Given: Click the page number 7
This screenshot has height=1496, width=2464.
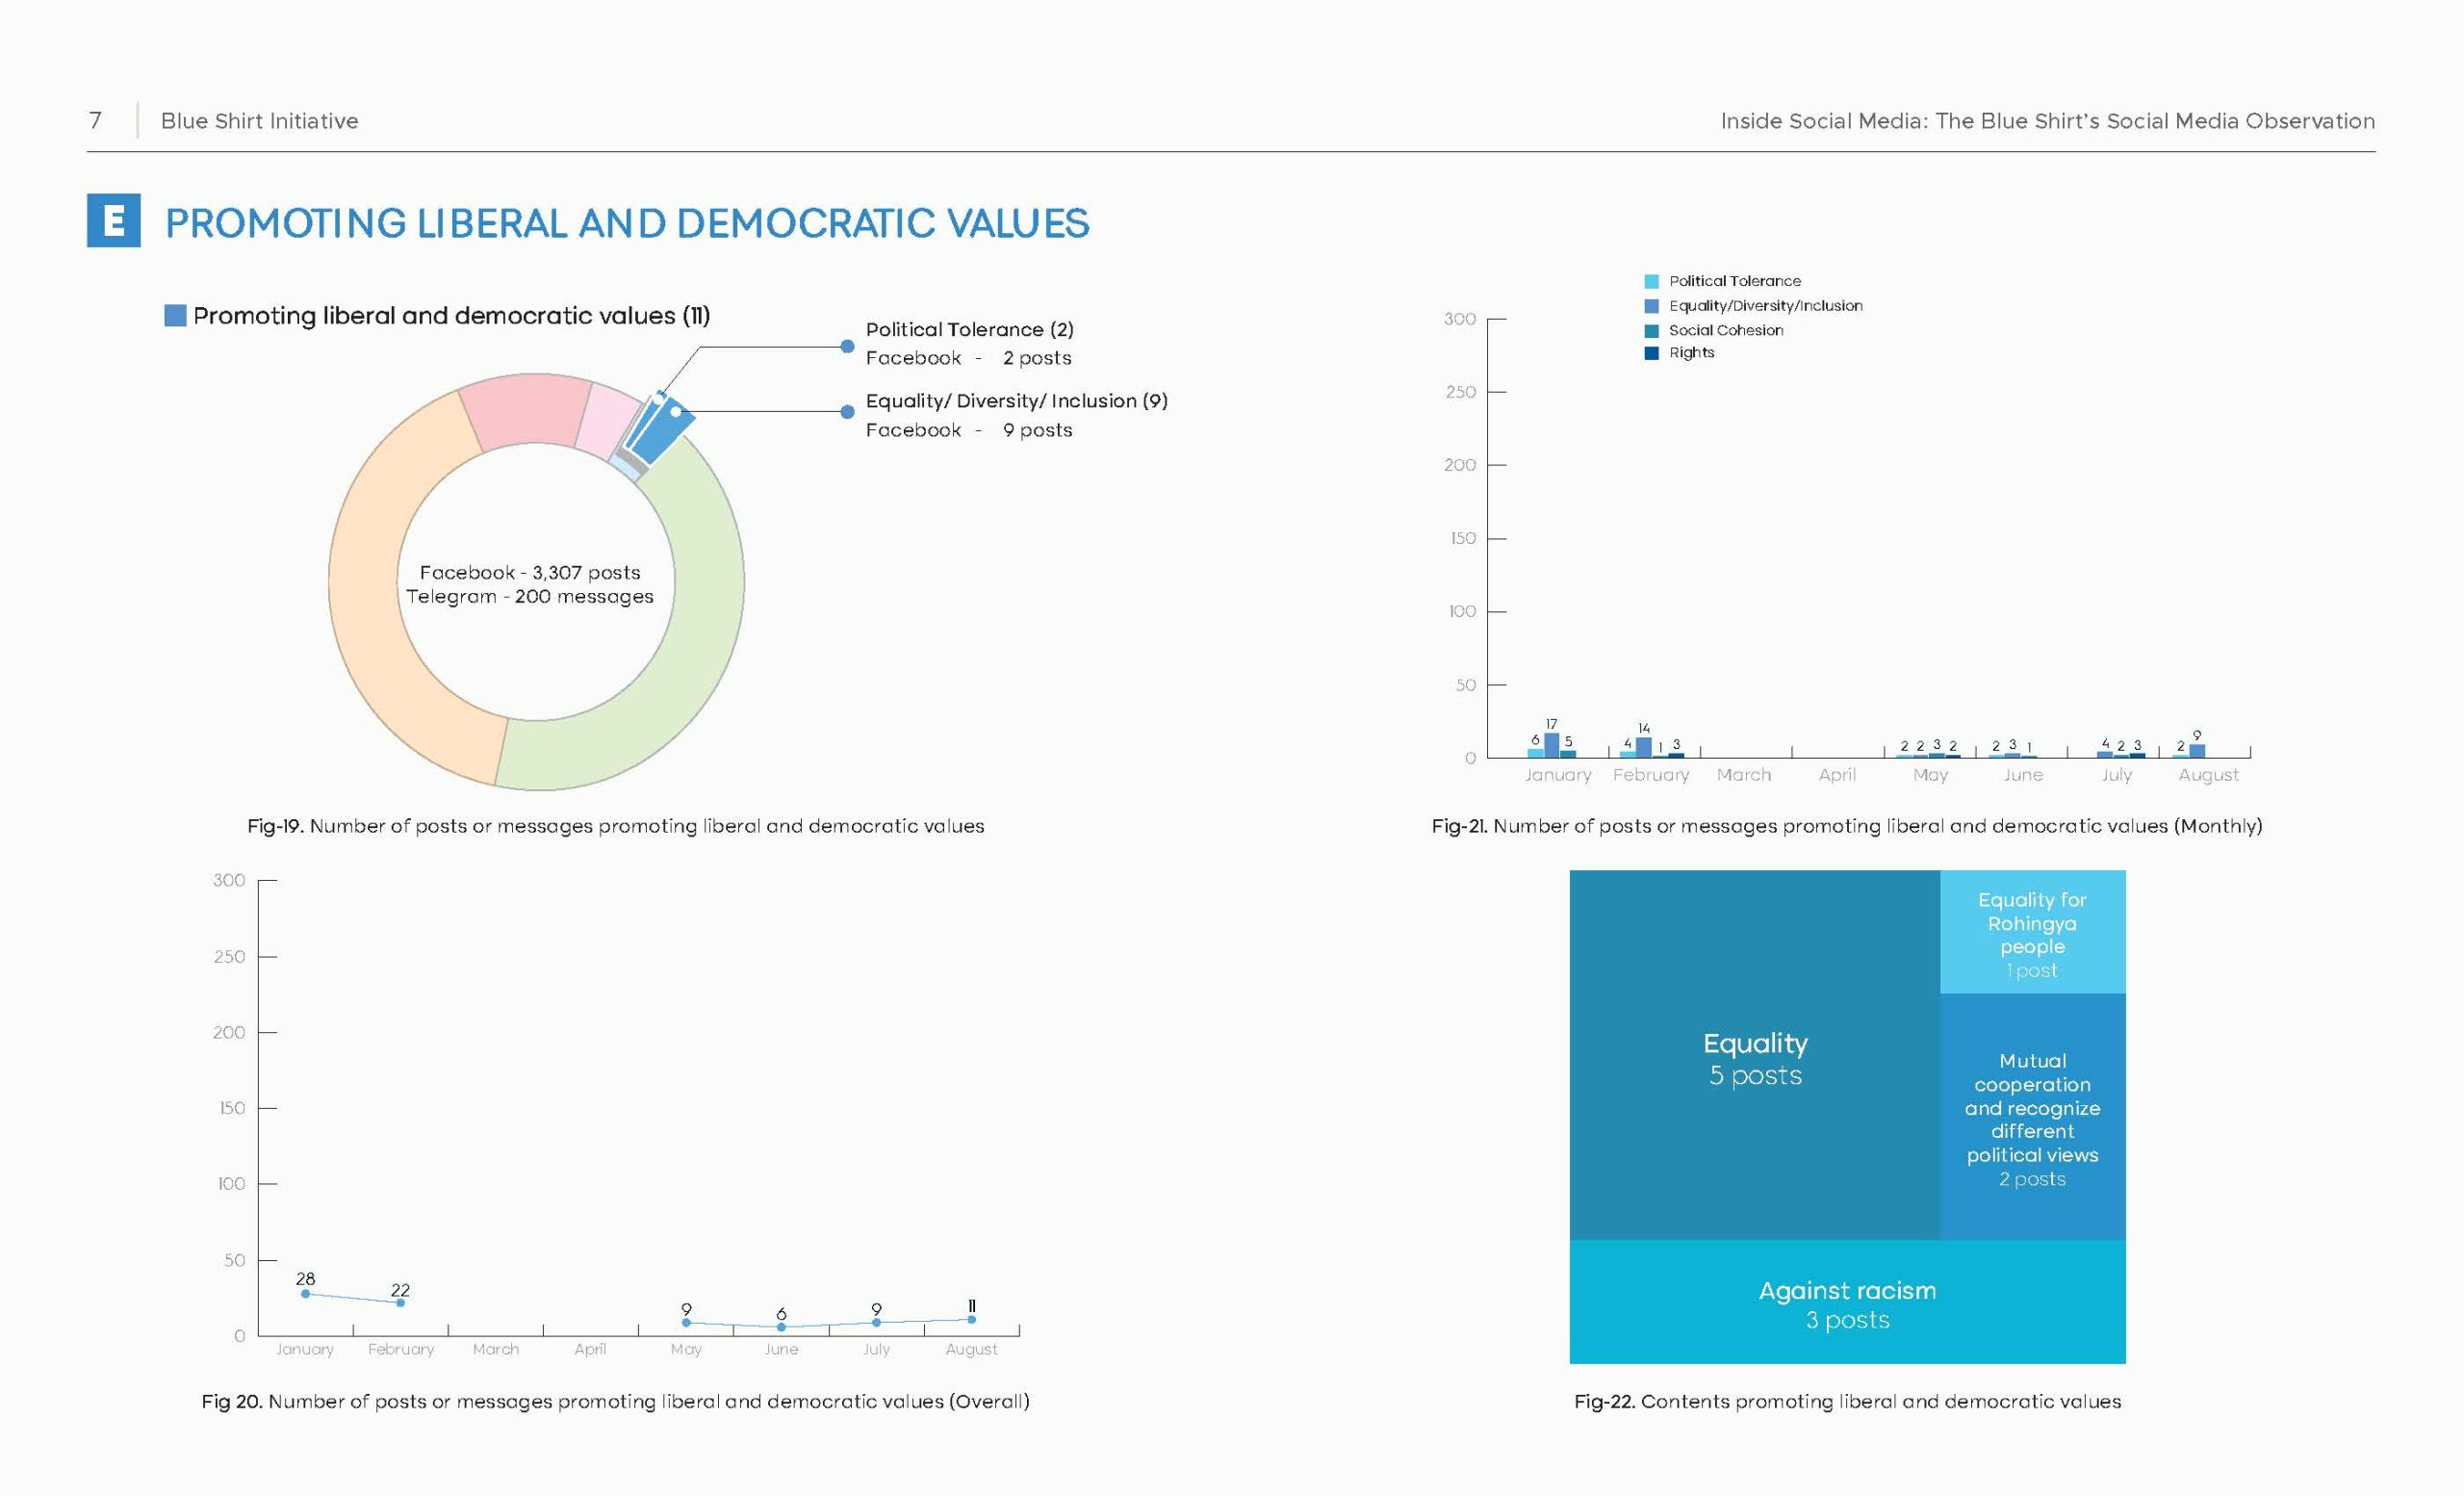Looking at the screenshot, I should point(95,121).
